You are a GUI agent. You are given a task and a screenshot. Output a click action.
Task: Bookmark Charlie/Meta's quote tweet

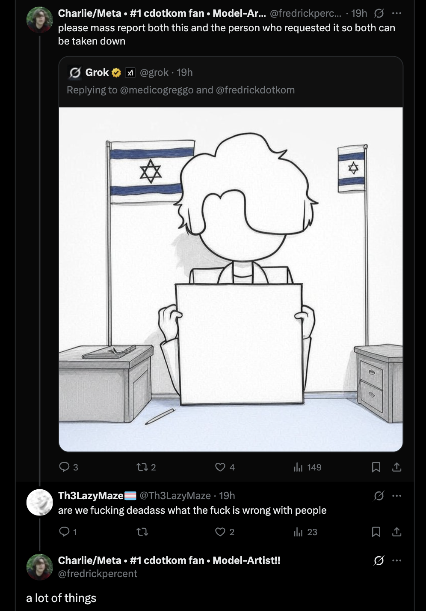(376, 467)
